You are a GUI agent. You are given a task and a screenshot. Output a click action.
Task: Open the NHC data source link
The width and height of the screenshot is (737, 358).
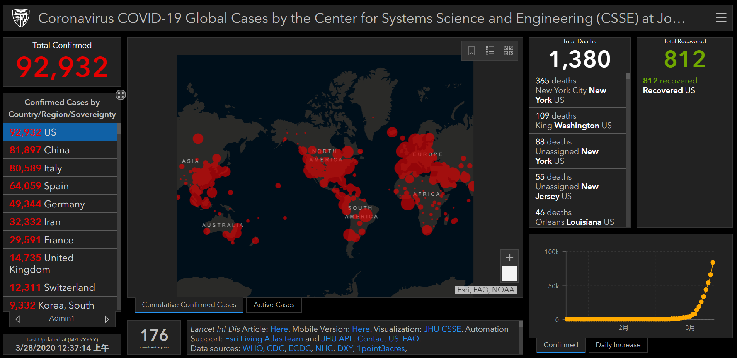[x=324, y=348]
